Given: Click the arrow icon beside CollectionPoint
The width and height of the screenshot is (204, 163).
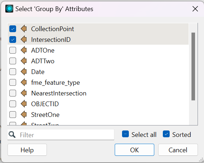Looking at the screenshot, I should (x=24, y=29).
